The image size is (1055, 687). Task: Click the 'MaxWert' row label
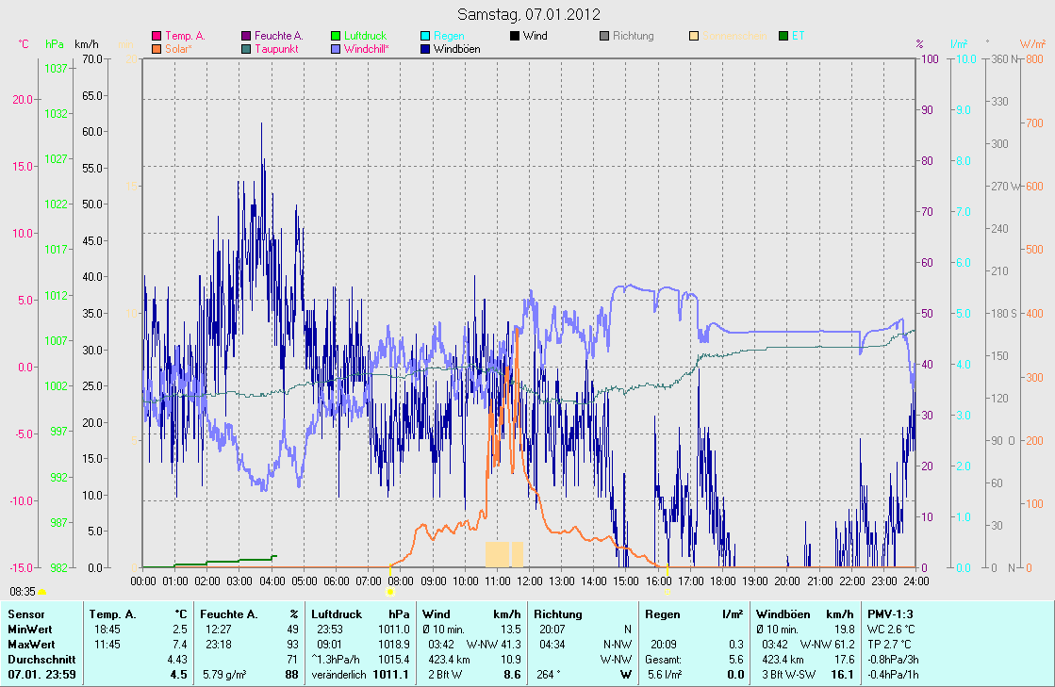coord(31,644)
